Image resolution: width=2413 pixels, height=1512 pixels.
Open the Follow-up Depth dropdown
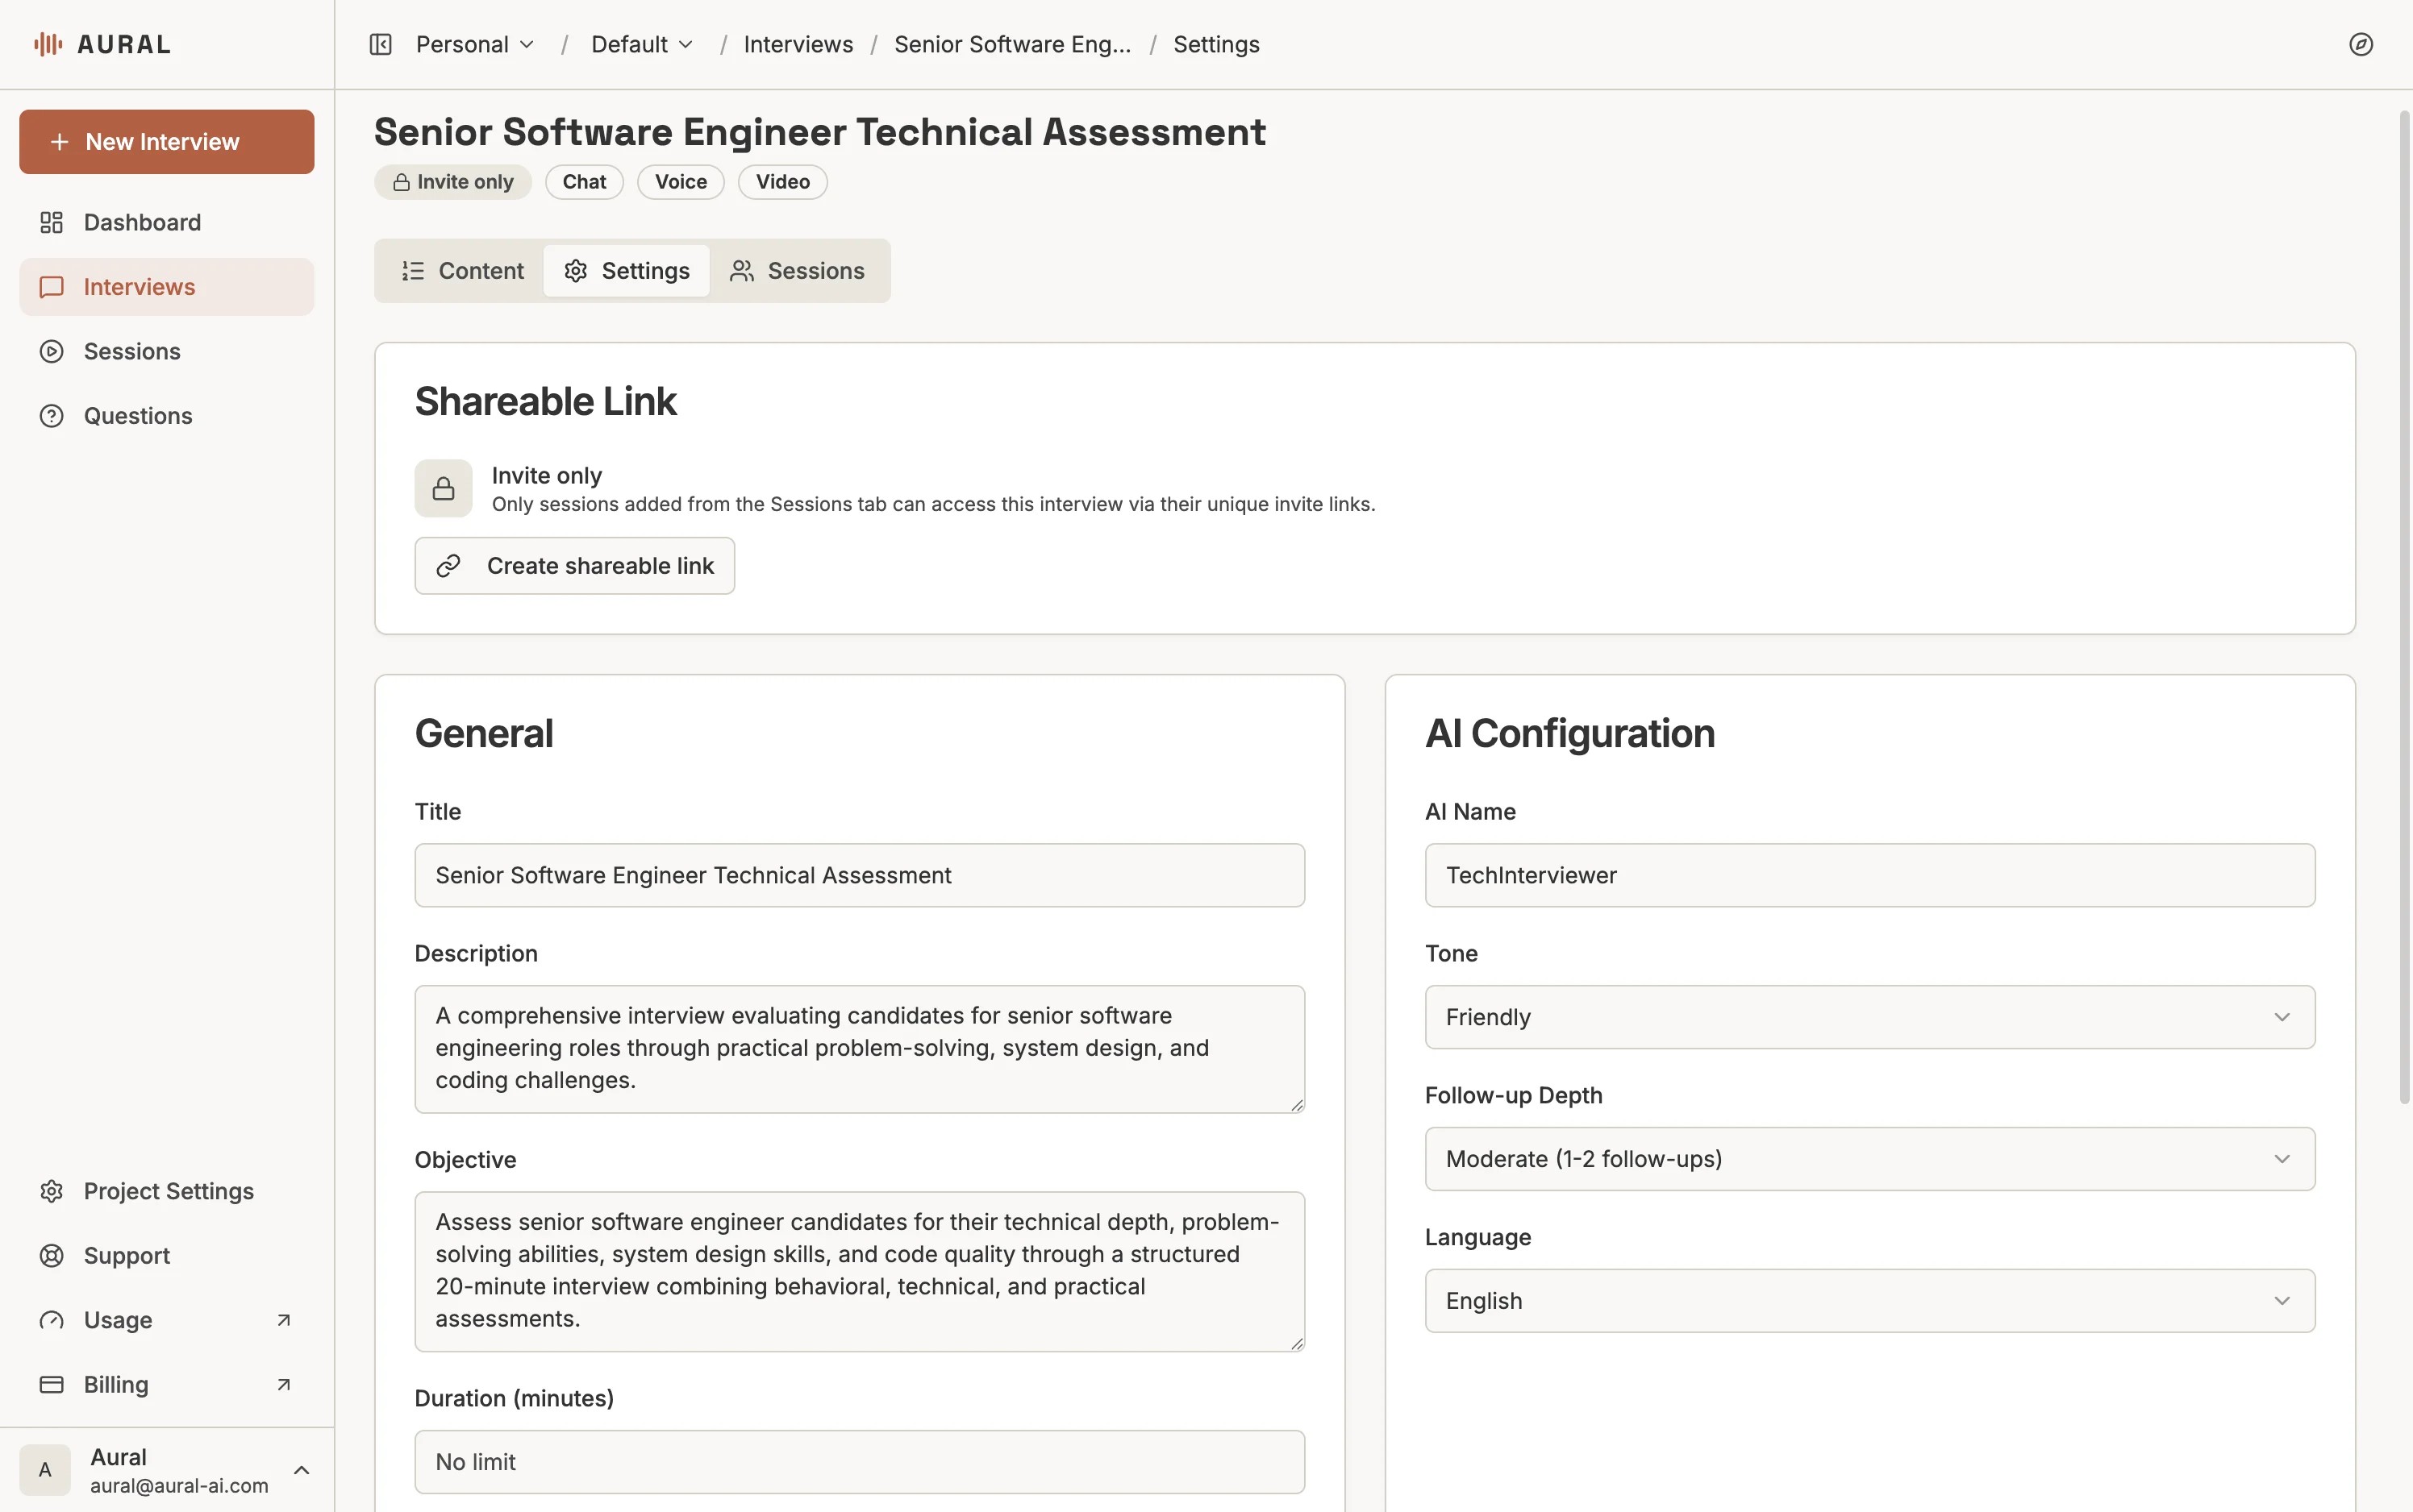[1869, 1159]
